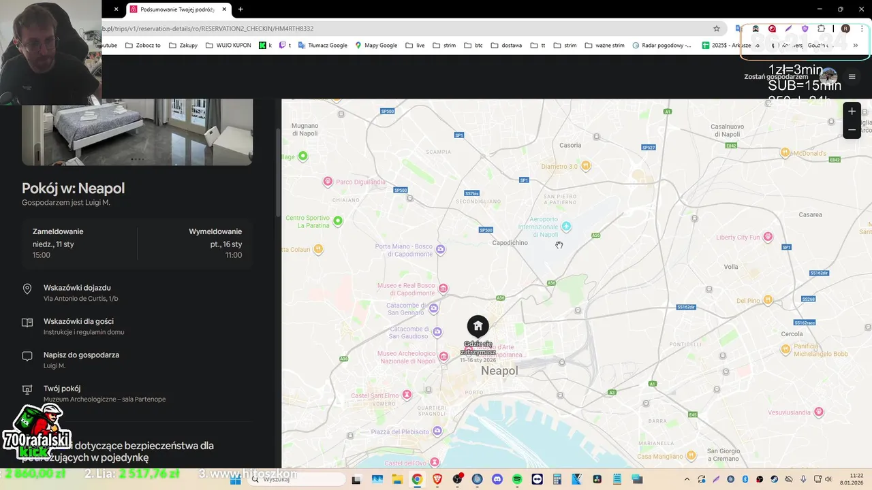This screenshot has width=872, height=490.
Task: Click the Aeroporto Internazionale di Napoli marker
Action: click(x=566, y=226)
